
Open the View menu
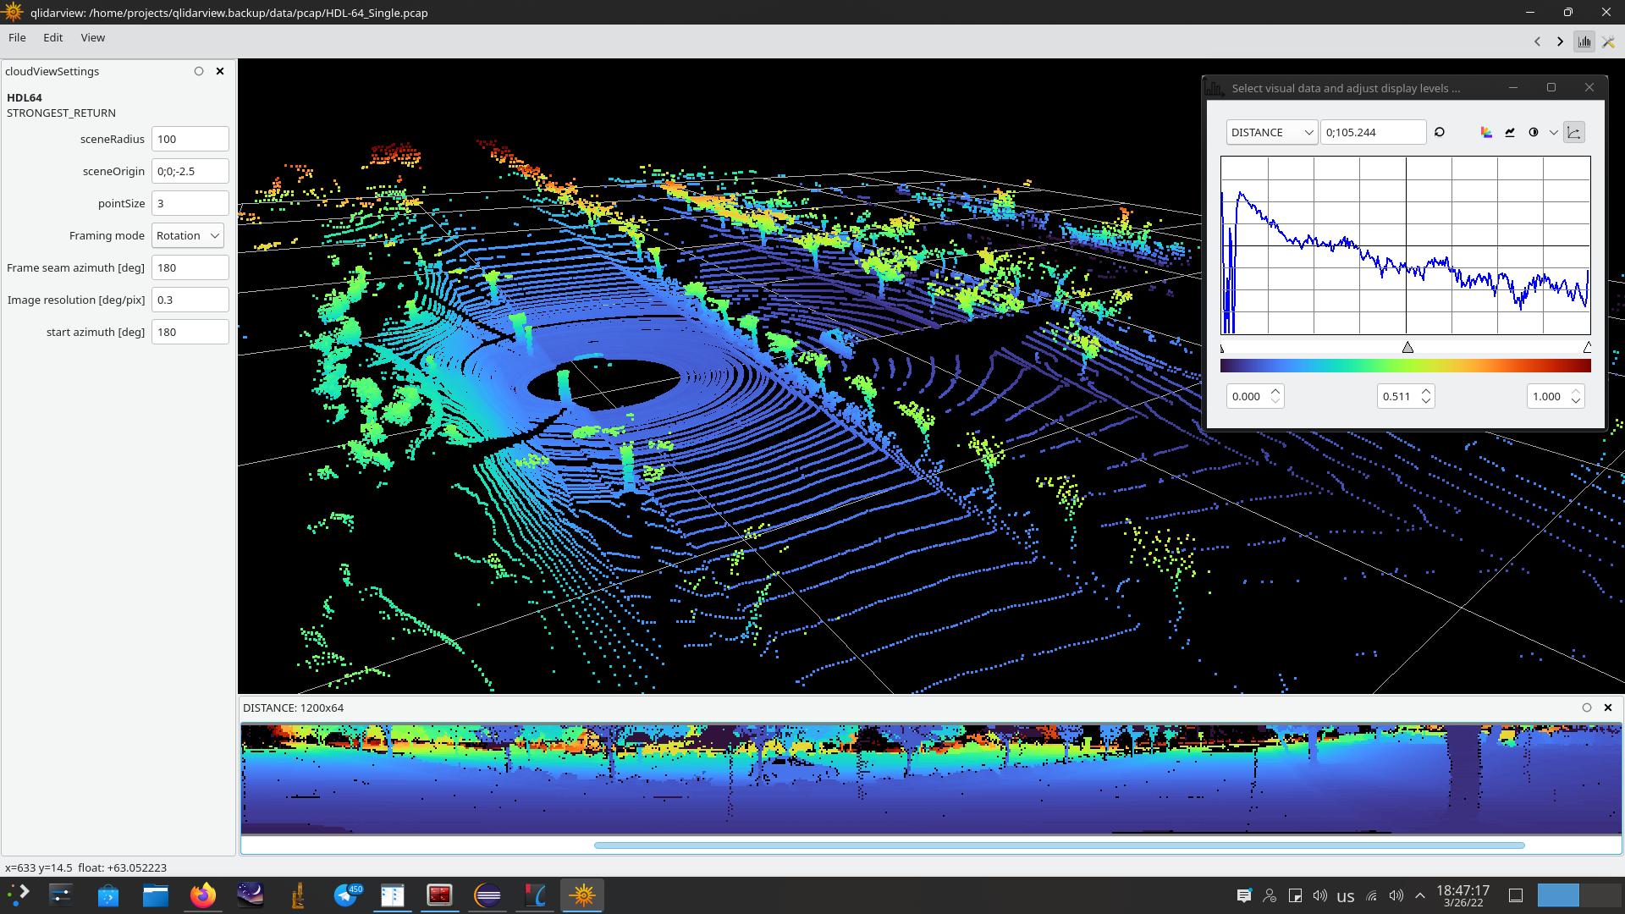tap(92, 37)
